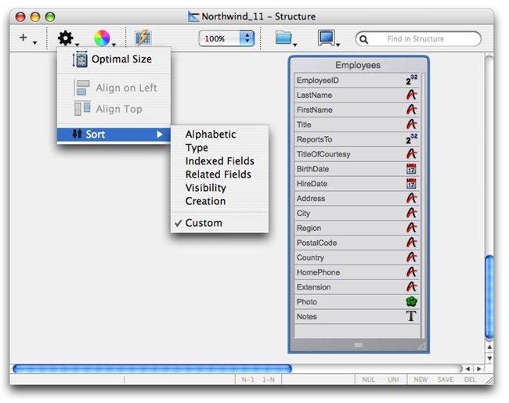The image size is (509, 403).
Task: Click the color wheel toolbar icon
Action: pyautogui.click(x=102, y=38)
